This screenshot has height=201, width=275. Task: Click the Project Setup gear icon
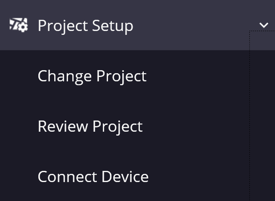point(19,25)
